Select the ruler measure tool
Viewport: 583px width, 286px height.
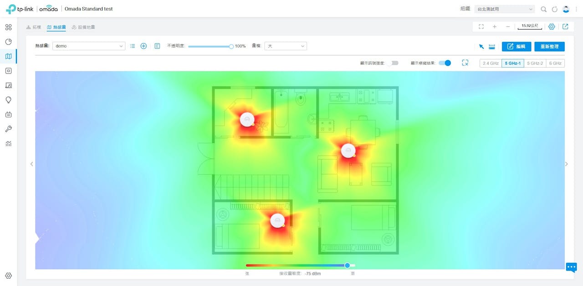[492, 46]
